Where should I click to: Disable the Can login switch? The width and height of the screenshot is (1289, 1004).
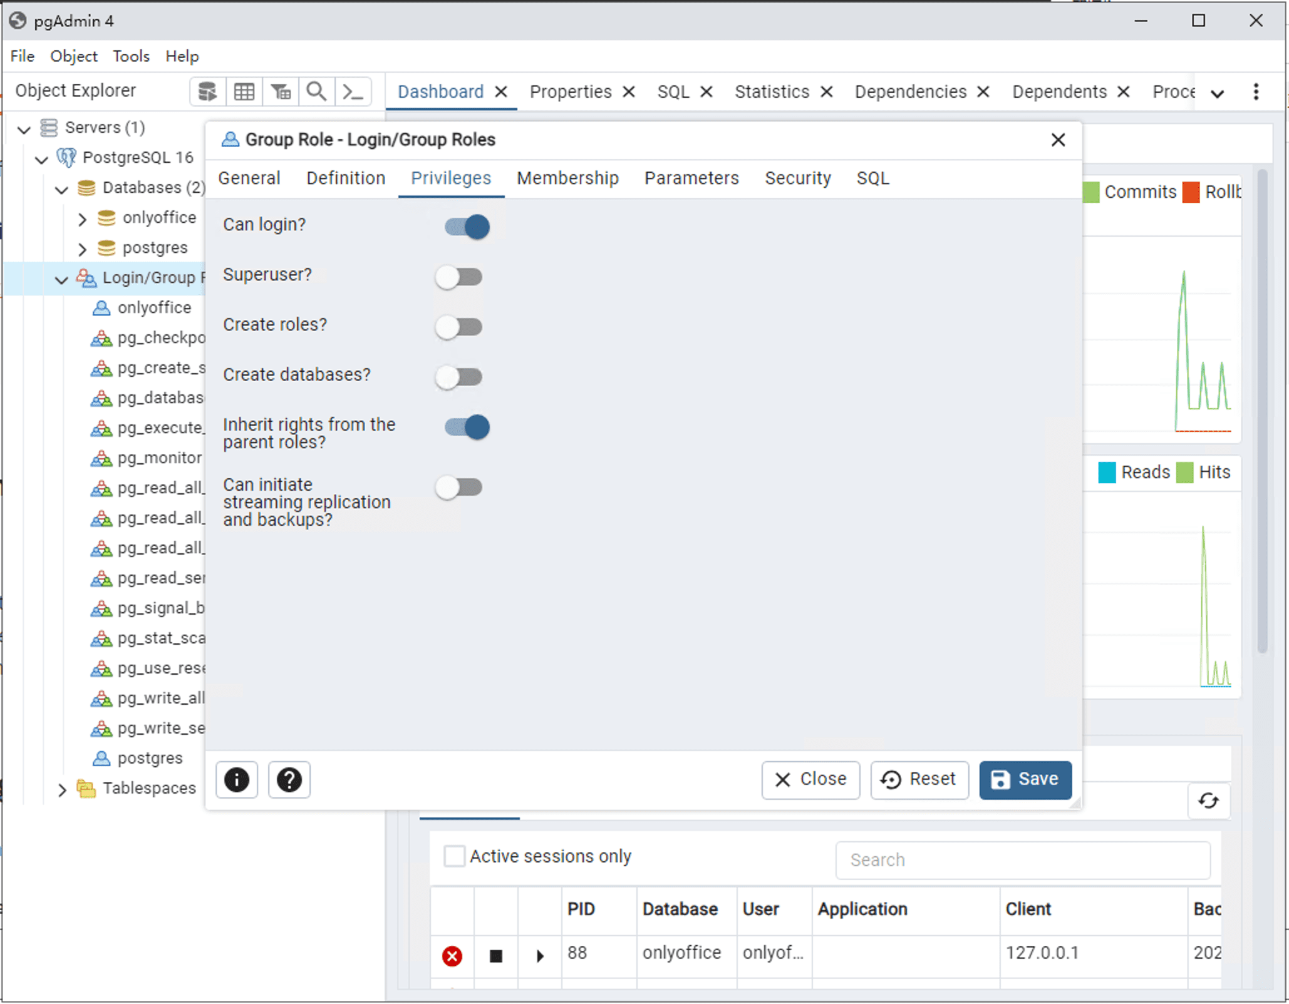467,227
